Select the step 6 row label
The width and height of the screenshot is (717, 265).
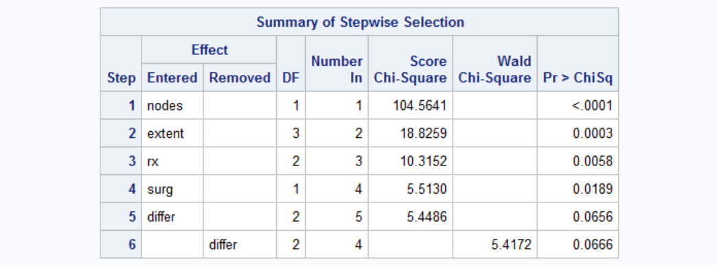pyautogui.click(x=121, y=244)
